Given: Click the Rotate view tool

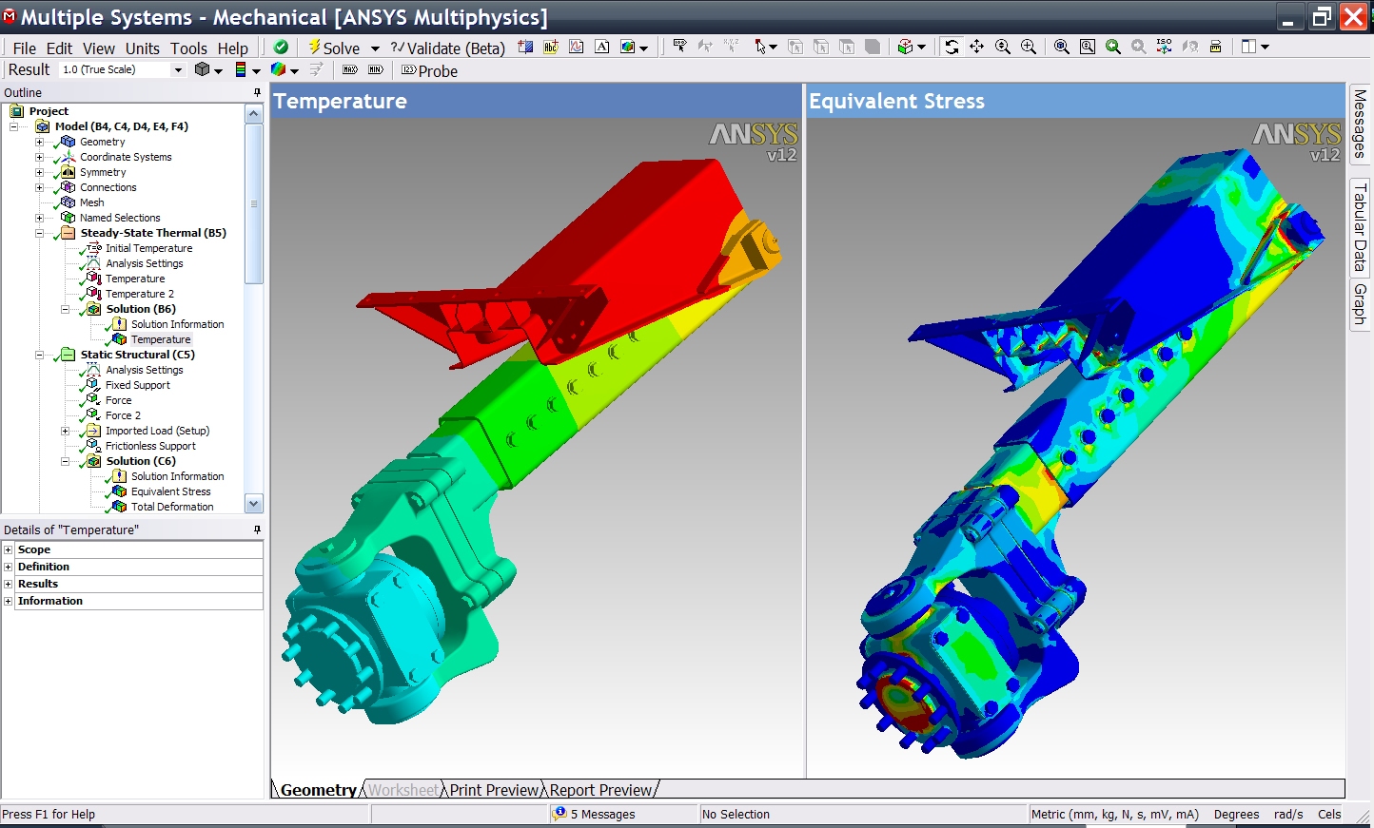Looking at the screenshot, I should 952,47.
